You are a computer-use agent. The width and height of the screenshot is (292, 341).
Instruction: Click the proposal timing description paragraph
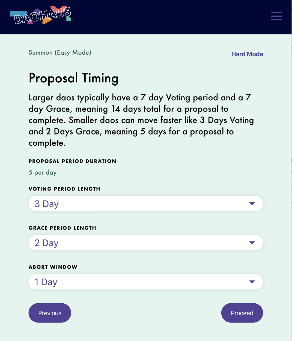coord(141,120)
